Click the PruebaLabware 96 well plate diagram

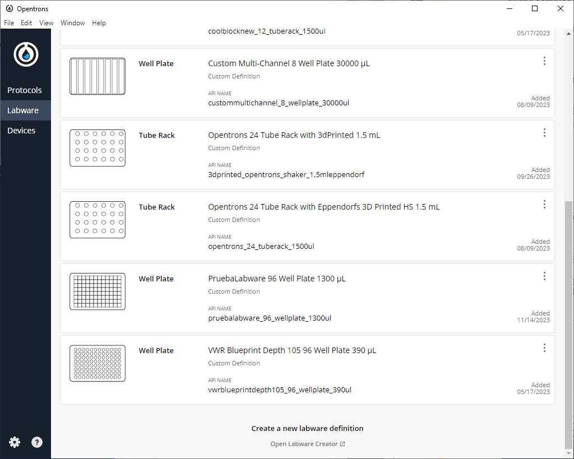(98, 291)
